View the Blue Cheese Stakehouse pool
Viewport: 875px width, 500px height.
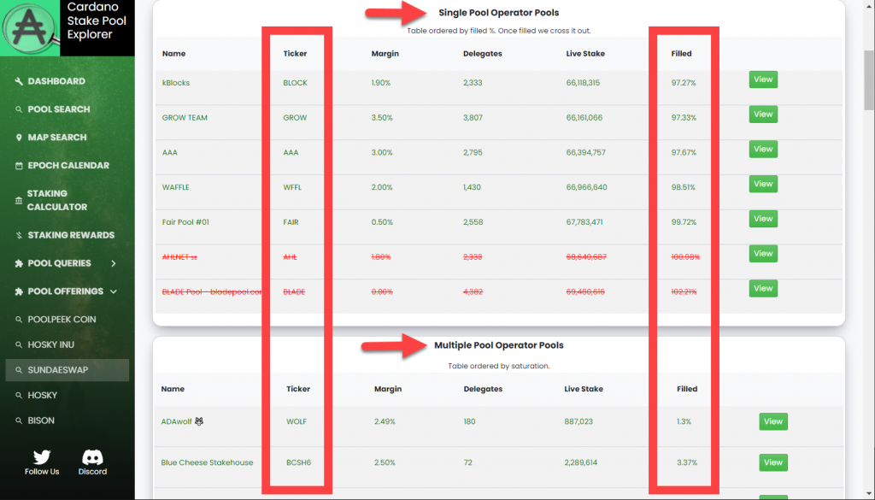(772, 462)
